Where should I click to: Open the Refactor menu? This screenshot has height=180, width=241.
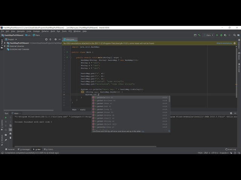(x=45, y=31)
